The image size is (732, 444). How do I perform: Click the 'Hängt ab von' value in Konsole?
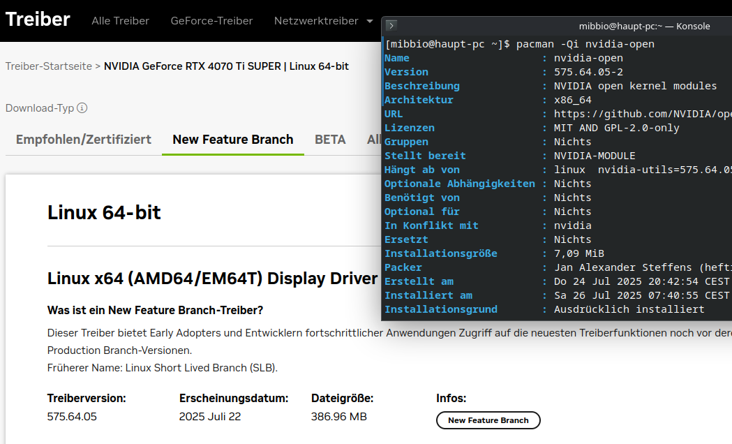643,170
